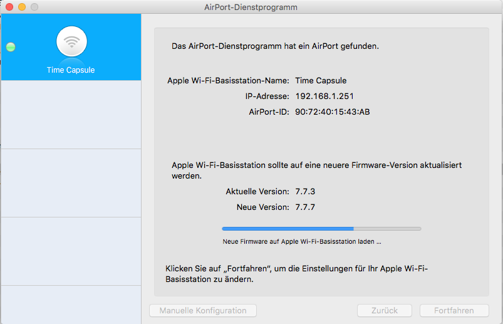Screen dimensions: 503x324
Task: Click the base station name value Time Capsule
Action: point(321,81)
